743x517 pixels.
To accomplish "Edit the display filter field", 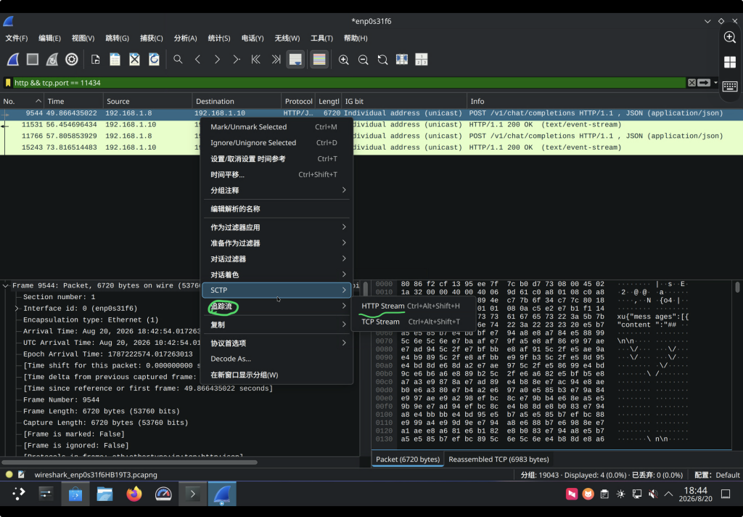I will (x=349, y=83).
